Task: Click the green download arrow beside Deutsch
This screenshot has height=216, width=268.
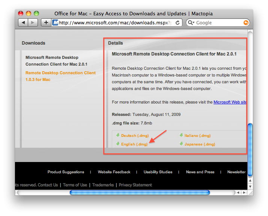Action: click(x=118, y=135)
